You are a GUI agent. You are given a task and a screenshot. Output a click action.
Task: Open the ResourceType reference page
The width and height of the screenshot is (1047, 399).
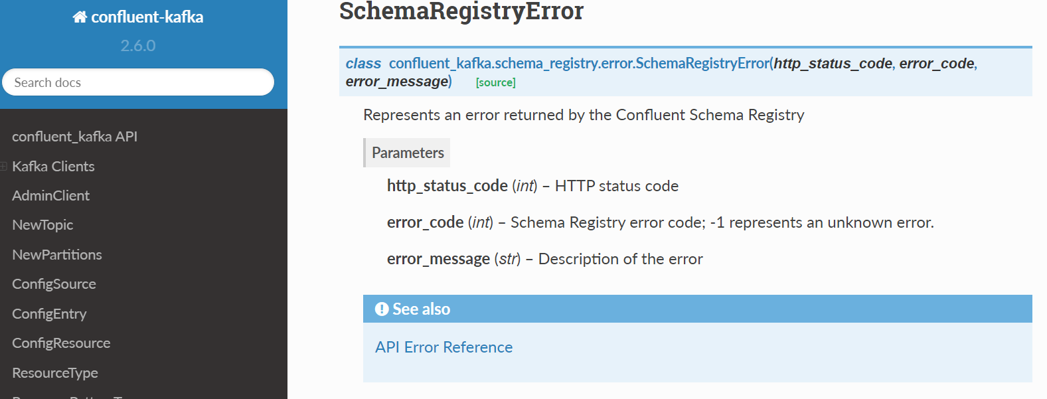(55, 372)
